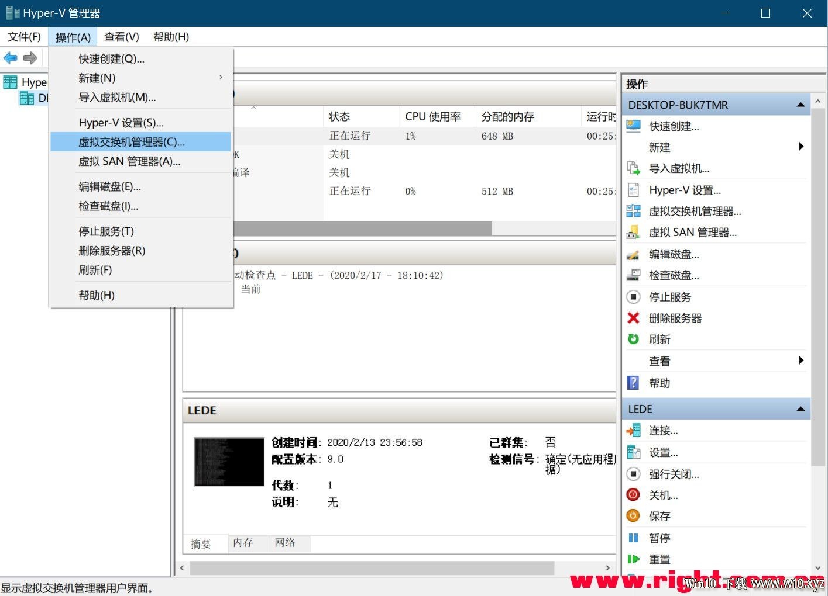This screenshot has width=828, height=596.
Task: Select the 当前 checkpoint entry
Action: 251,289
